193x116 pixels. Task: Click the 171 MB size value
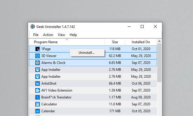(115, 111)
